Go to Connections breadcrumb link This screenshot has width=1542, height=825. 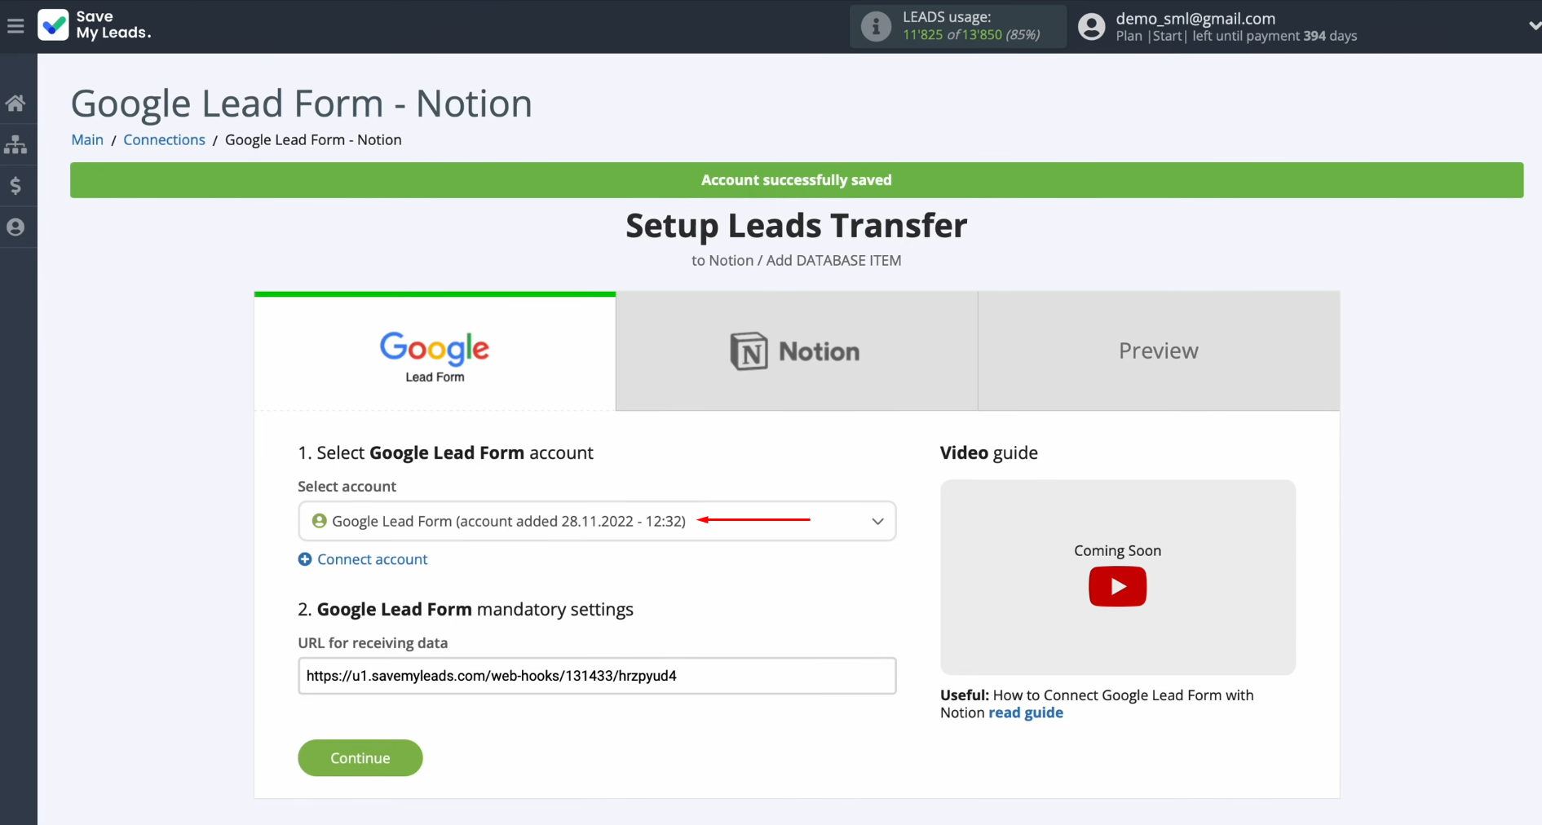coord(164,139)
